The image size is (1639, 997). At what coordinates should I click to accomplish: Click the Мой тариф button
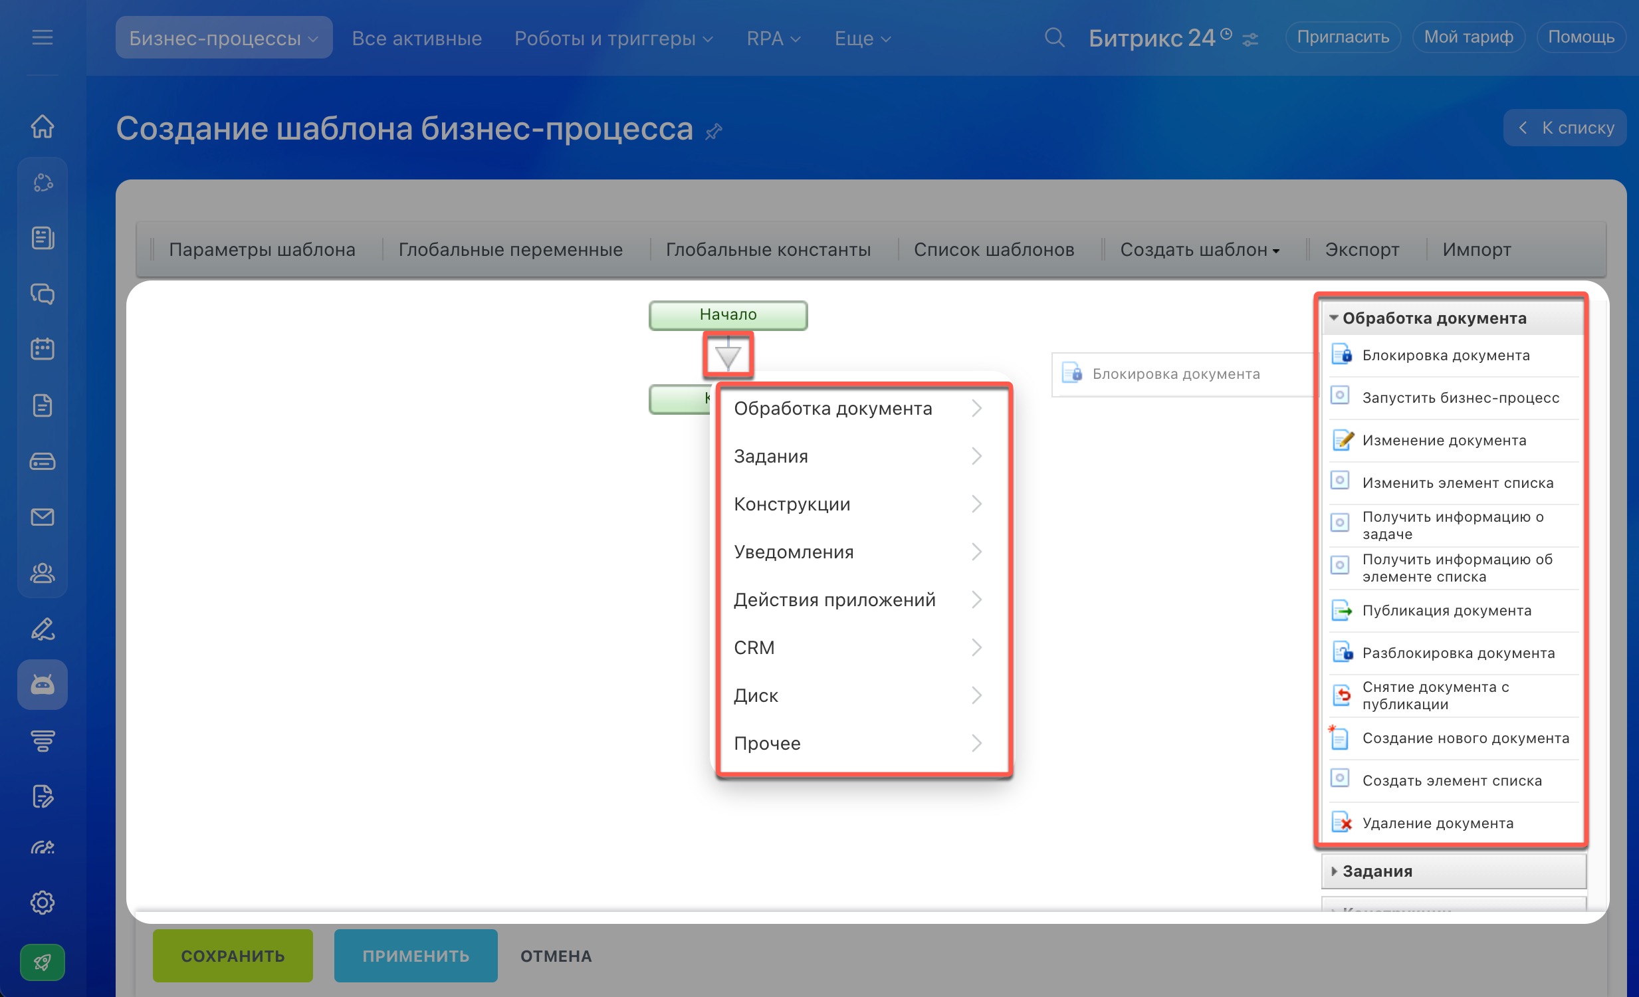[x=1468, y=37]
